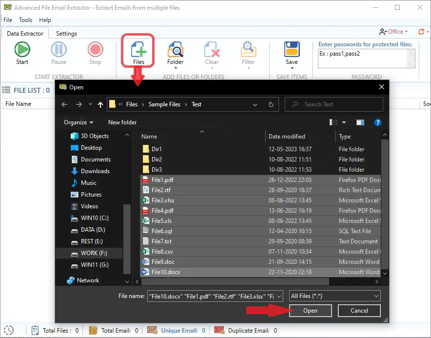Select WIN11 (G:) drive
Image resolution: width=431 pixels, height=338 pixels.
(90, 264)
